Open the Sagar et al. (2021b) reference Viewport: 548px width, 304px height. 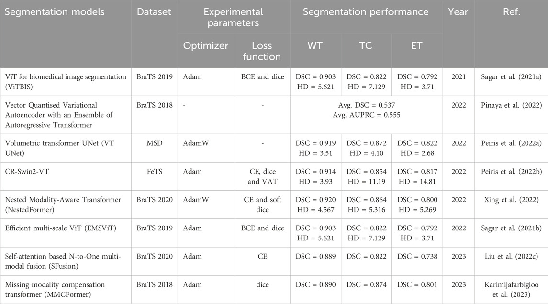pos(511,228)
